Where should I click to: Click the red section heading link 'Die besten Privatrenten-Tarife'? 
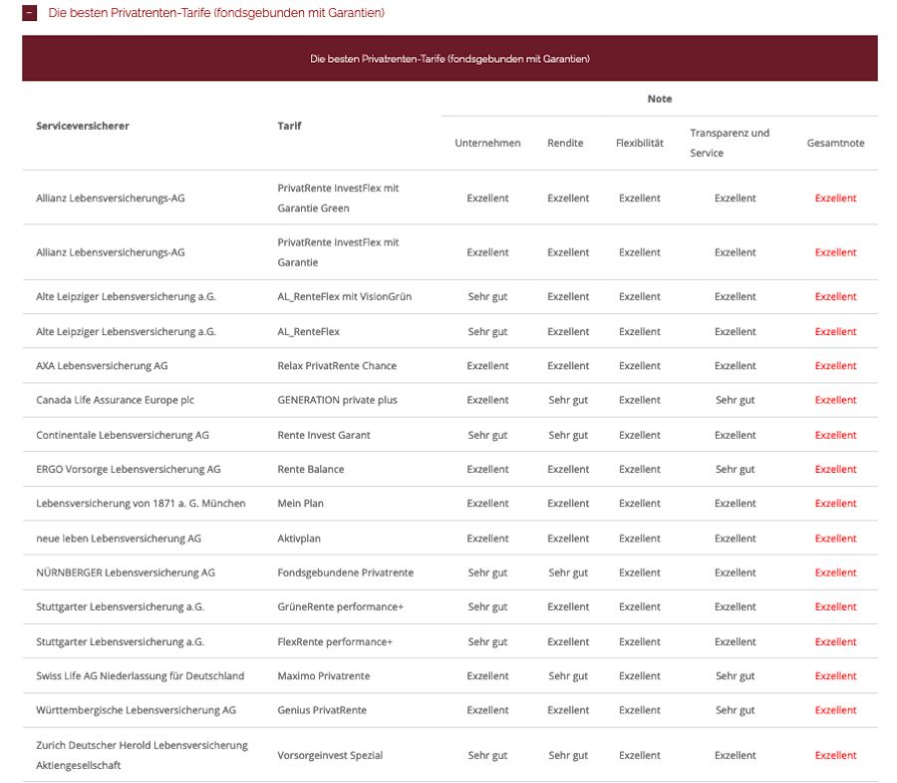tap(216, 13)
